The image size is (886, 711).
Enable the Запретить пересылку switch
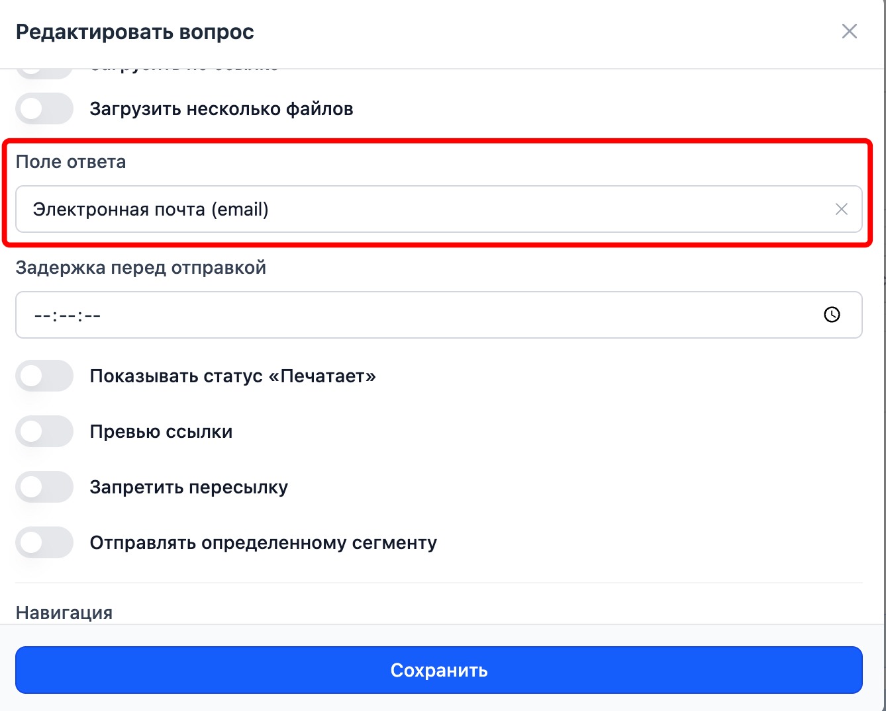pos(44,487)
